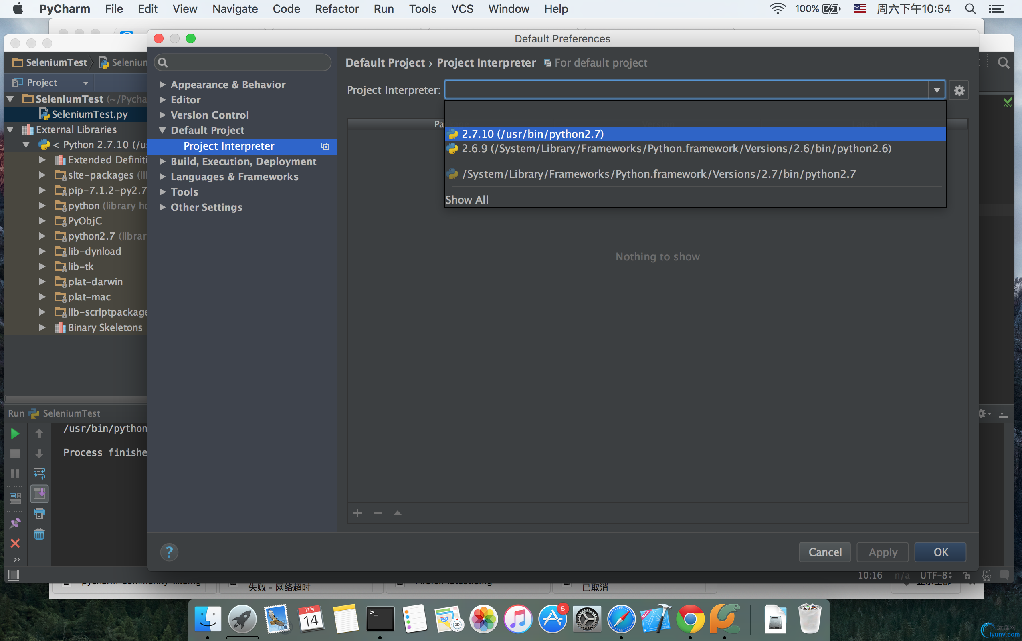Click the OK button
The image size is (1022, 641).
pos(940,552)
